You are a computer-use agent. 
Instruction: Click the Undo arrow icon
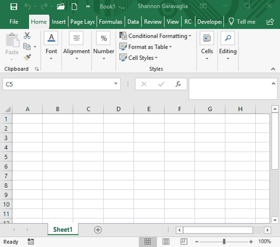(x=27, y=7)
